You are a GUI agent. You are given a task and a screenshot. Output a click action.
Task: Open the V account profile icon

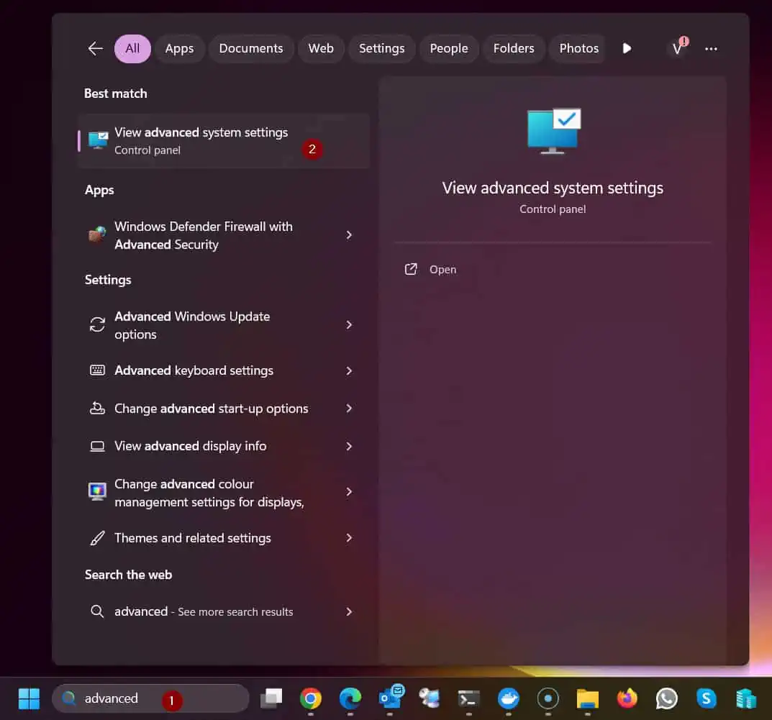(678, 47)
